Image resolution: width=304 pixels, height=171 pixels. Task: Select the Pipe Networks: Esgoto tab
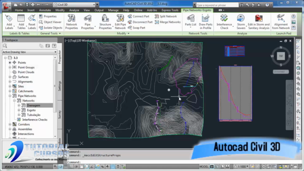tap(197, 10)
